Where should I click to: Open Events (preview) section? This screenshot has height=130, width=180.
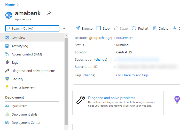[24, 87]
